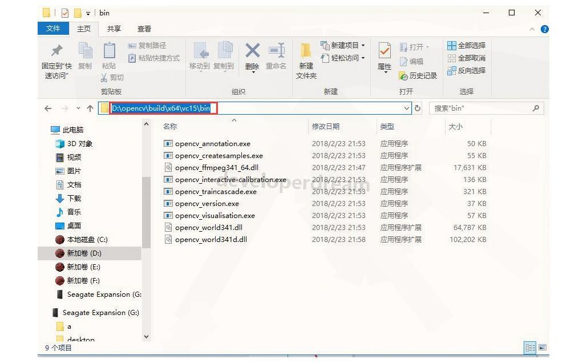The width and height of the screenshot is (587, 363).
Task: Switch to details view icon
Action: [x=530, y=348]
